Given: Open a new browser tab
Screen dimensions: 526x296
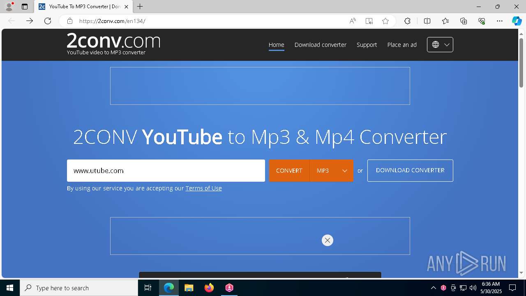Looking at the screenshot, I should (x=140, y=7).
